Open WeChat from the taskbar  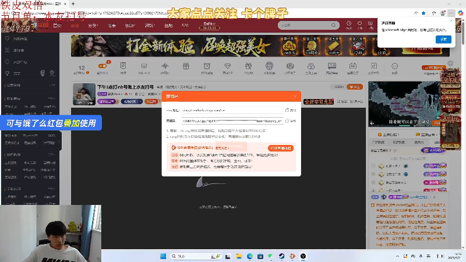[x=271, y=256]
